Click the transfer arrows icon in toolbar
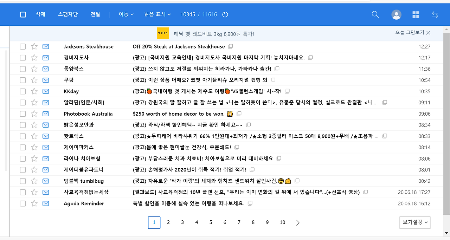 point(435,14)
